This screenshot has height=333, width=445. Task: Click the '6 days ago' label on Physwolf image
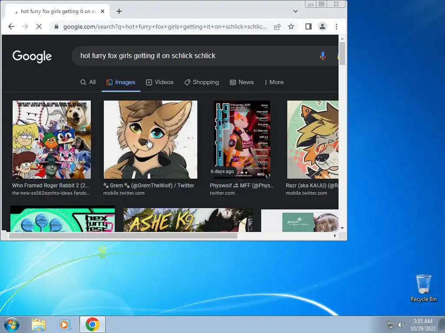click(222, 171)
